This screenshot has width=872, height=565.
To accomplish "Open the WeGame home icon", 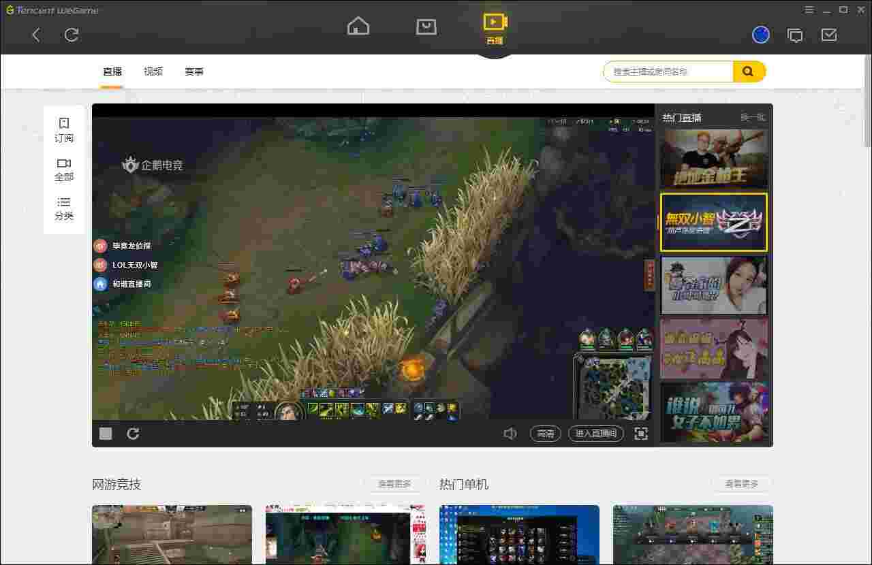I will click(358, 26).
